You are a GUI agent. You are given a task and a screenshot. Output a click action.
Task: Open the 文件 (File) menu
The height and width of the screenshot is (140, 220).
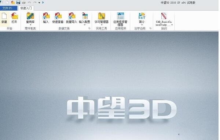click(x=7, y=8)
